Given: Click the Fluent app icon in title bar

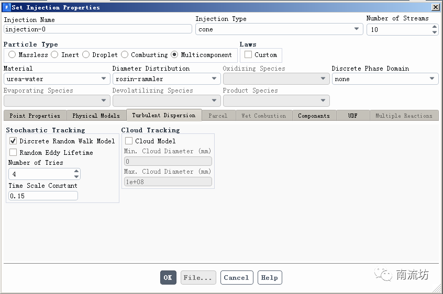Looking at the screenshot, I should (7, 7).
